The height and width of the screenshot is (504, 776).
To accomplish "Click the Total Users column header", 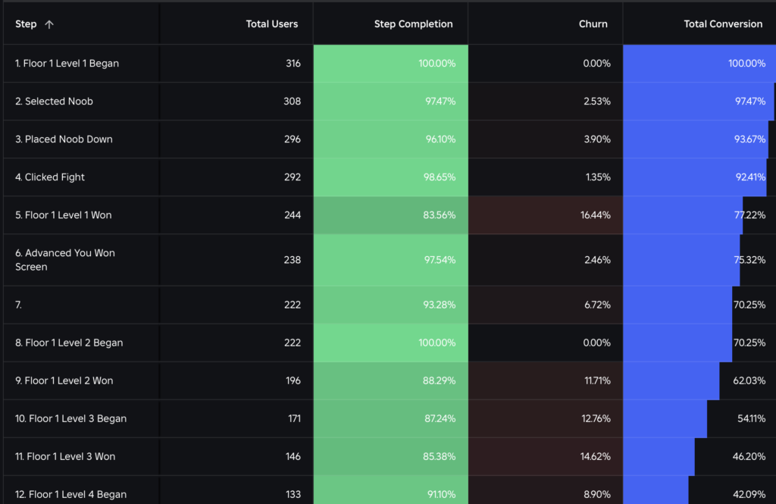I will pos(271,24).
